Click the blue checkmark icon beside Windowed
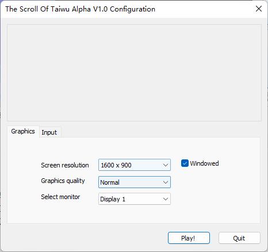 point(185,163)
